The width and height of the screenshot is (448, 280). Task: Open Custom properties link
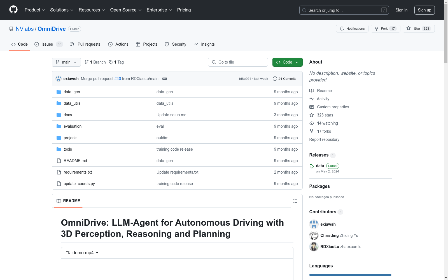coord(329,107)
